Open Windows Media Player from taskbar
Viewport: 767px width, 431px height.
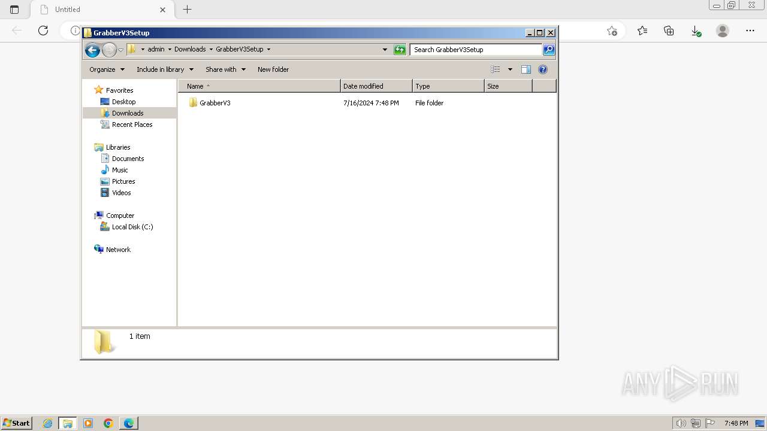(x=88, y=423)
